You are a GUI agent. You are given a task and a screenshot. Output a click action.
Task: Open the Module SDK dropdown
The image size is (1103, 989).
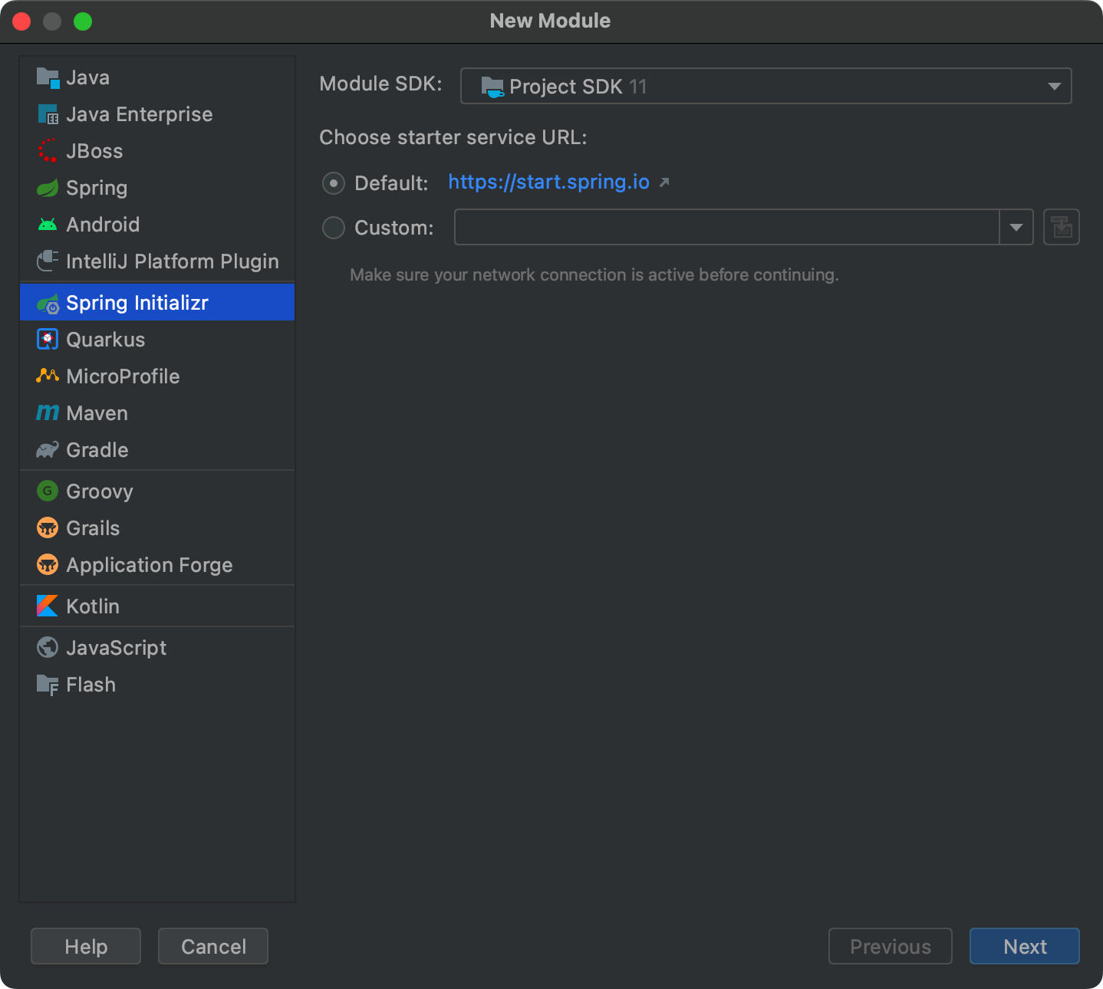pyautogui.click(x=766, y=86)
